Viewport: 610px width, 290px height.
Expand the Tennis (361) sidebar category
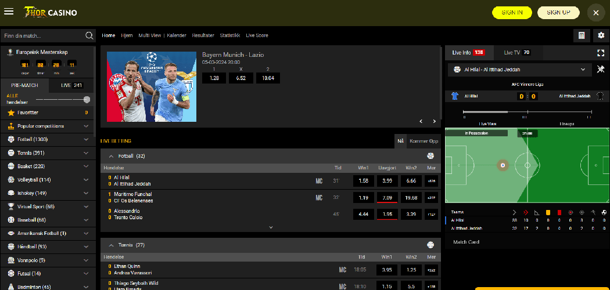tap(86, 153)
